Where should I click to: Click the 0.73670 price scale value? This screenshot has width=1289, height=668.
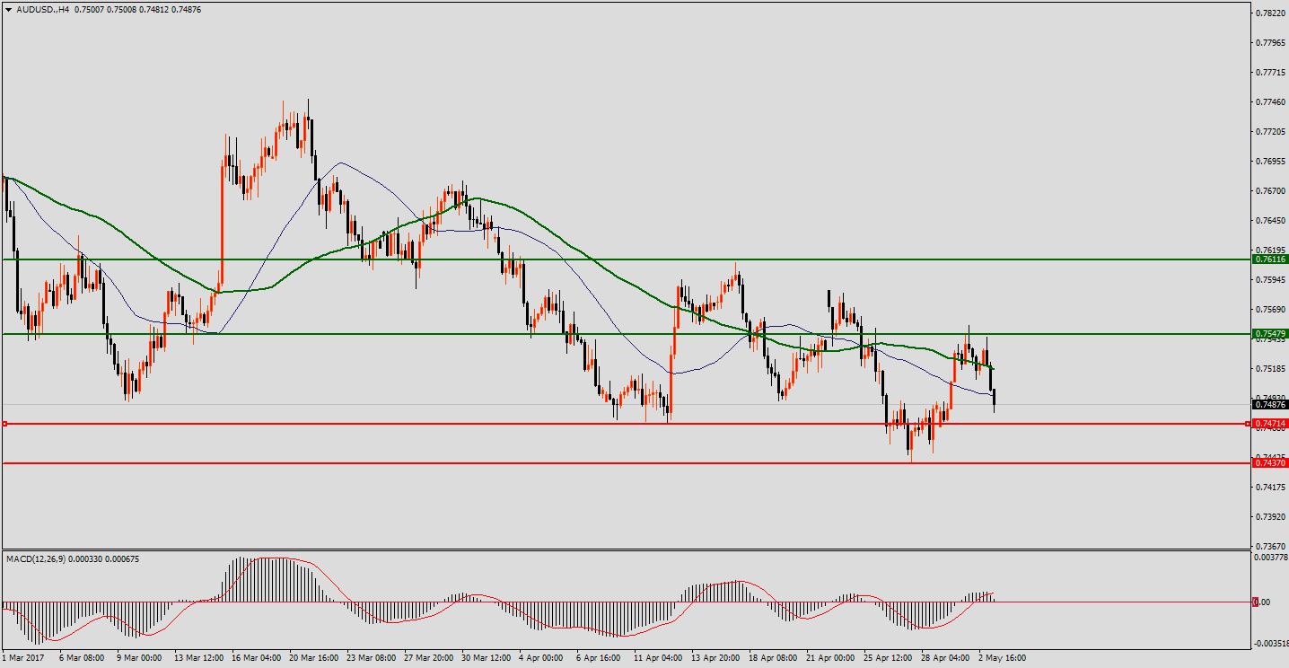(x=1269, y=546)
